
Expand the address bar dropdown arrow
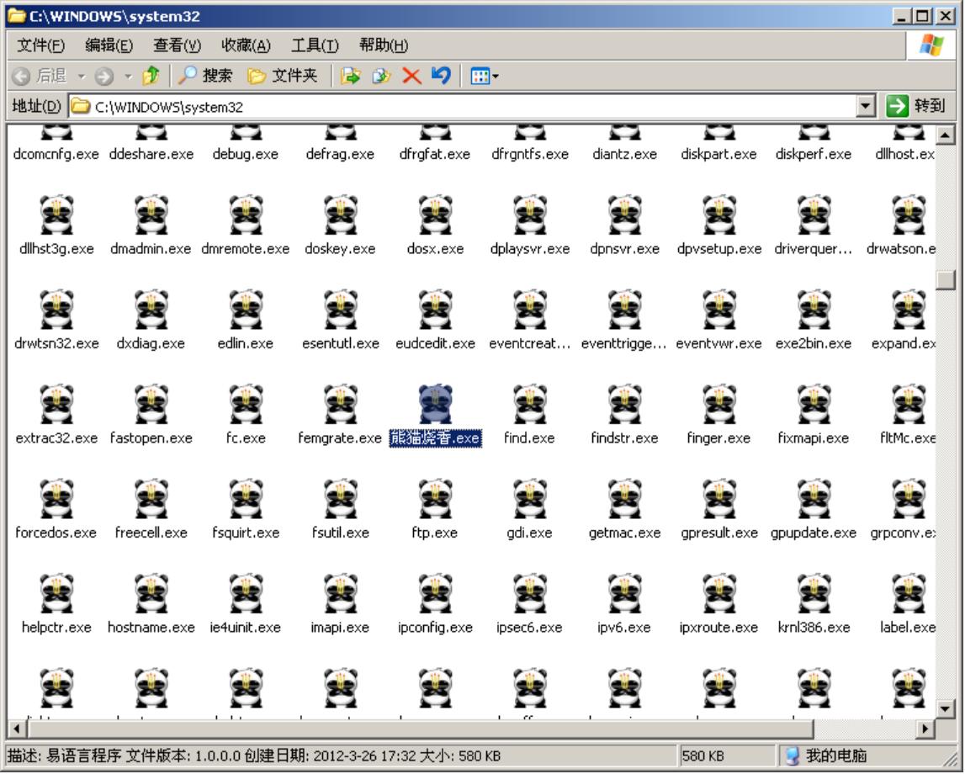(x=865, y=107)
